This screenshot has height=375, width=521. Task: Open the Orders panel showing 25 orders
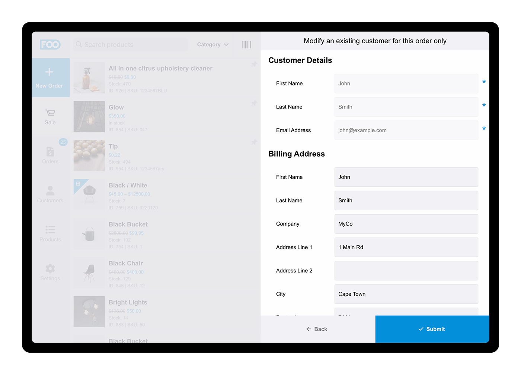50,155
